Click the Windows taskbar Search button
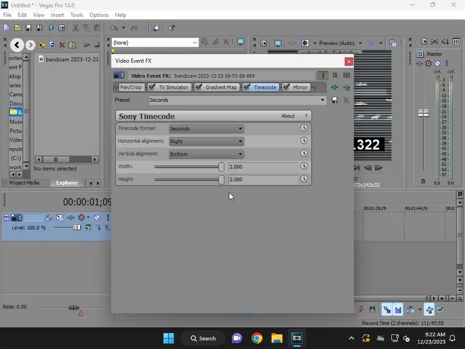 tap(203, 338)
